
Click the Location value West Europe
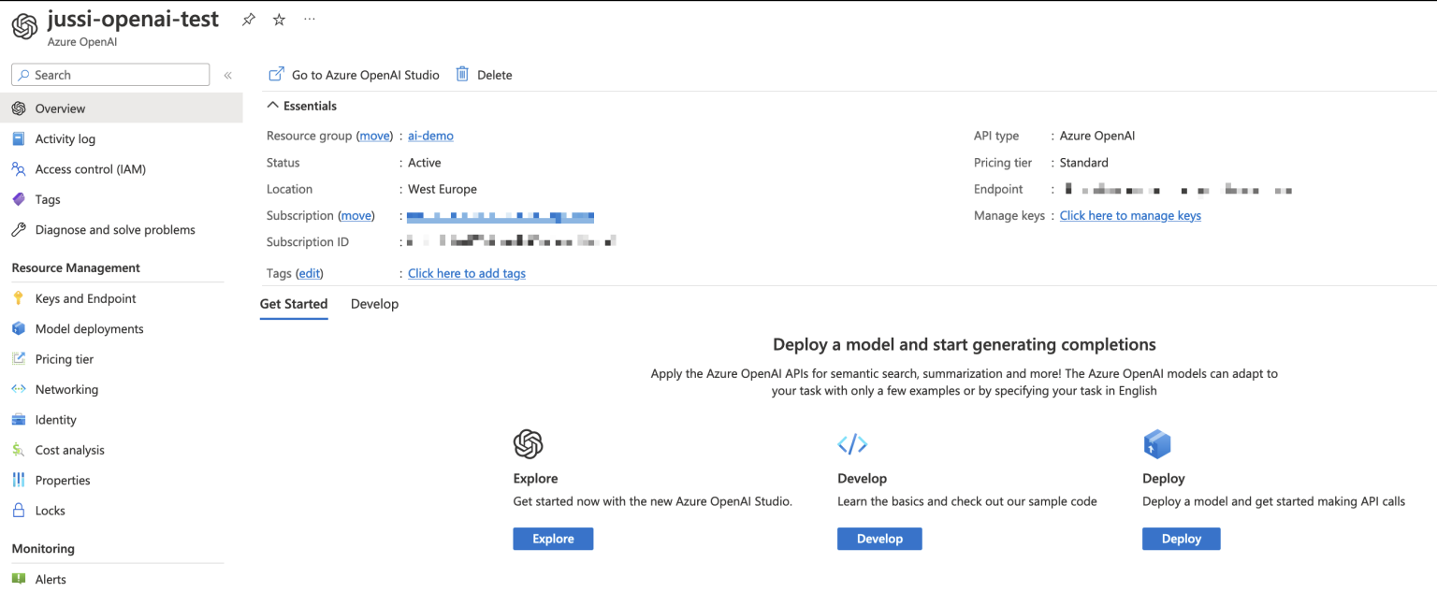click(x=443, y=189)
